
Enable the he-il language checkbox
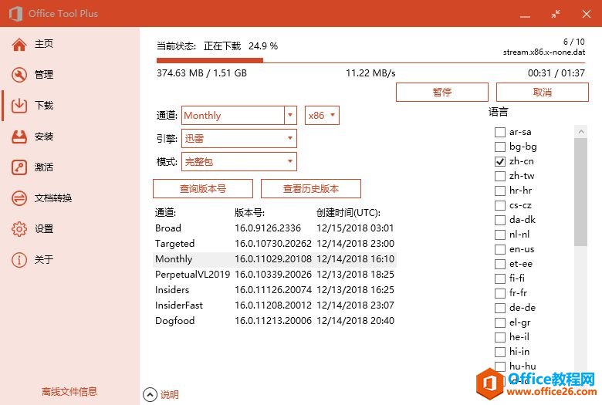pos(500,337)
